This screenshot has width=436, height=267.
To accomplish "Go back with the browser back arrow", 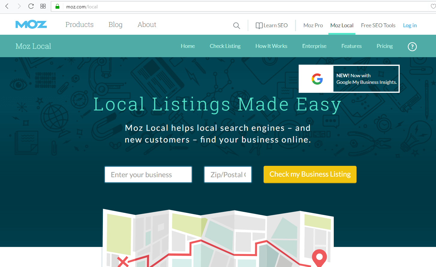I will click(x=7, y=6).
